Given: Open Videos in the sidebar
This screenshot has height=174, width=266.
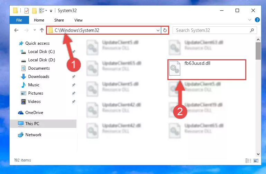Looking at the screenshot, I should [x=34, y=102].
